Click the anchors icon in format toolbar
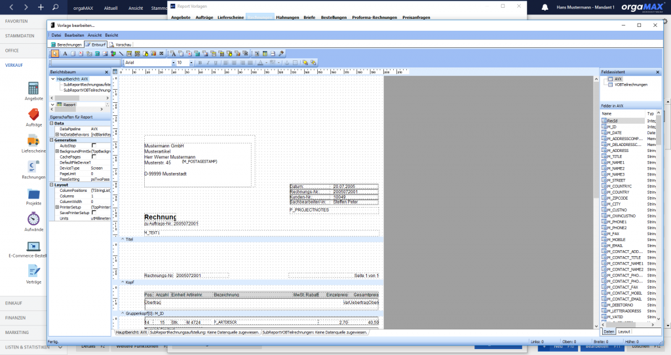 coord(287,62)
